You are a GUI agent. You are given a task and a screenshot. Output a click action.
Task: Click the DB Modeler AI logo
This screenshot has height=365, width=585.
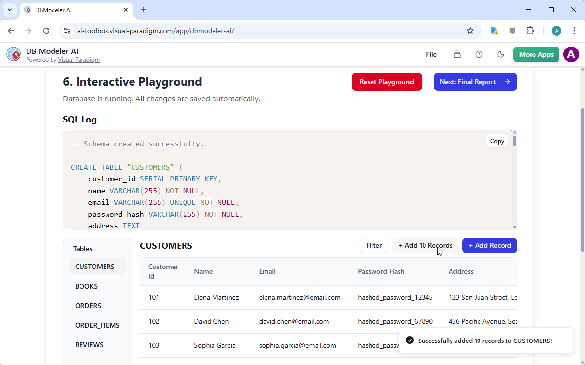pyautogui.click(x=13, y=54)
